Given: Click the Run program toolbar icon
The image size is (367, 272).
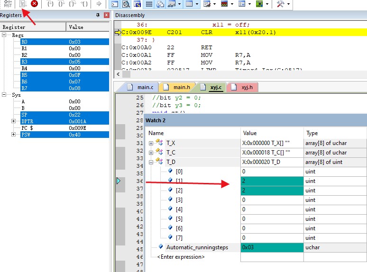Looking at the screenshot, I should click(23, 3).
